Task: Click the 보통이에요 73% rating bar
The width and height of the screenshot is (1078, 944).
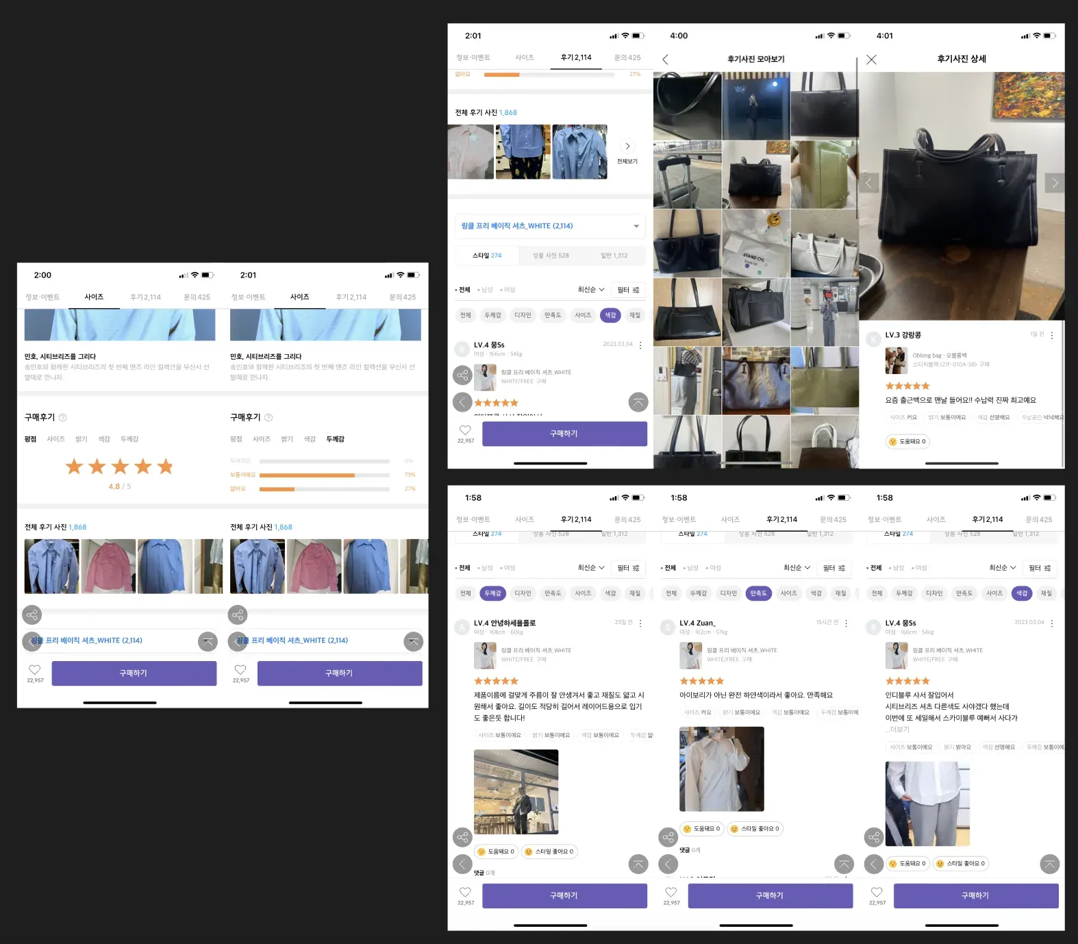Action: tap(325, 475)
